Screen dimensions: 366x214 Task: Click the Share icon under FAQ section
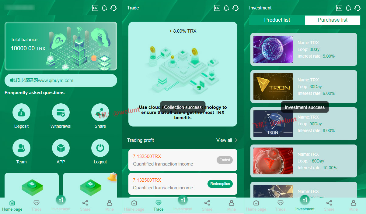click(100, 112)
